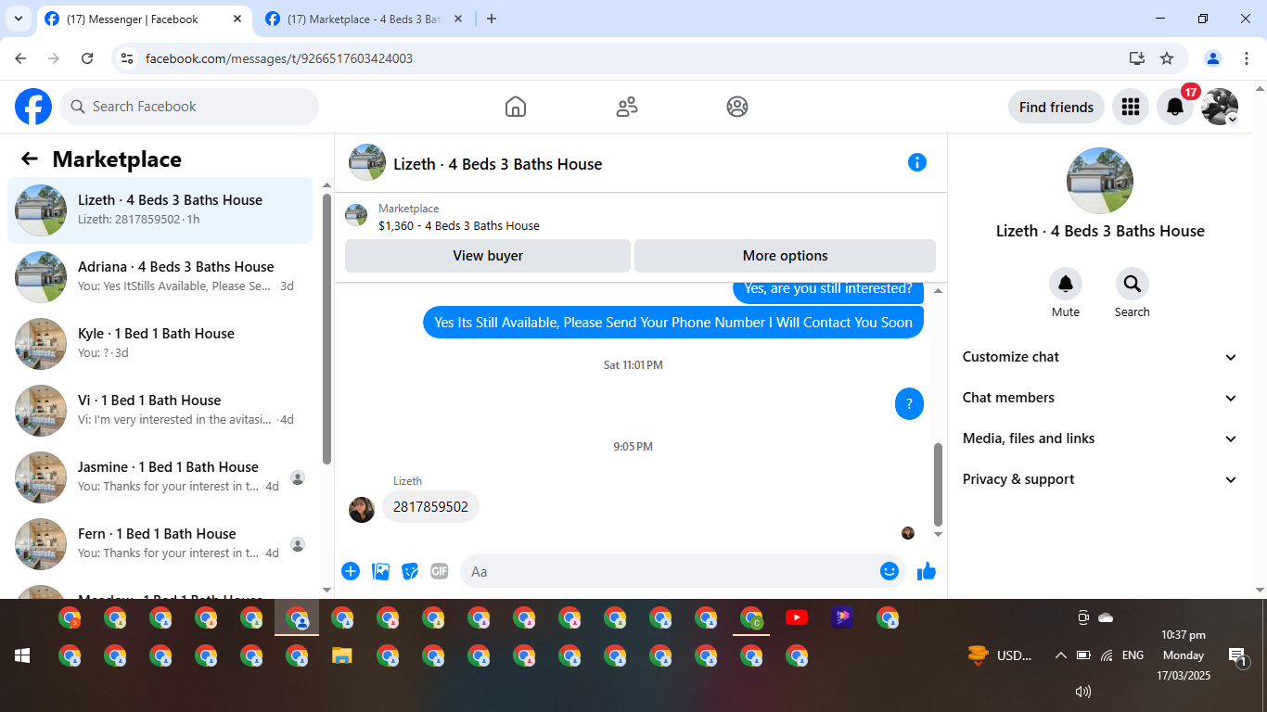This screenshot has width=1267, height=712.
Task: Send a thumbs-up like
Action: click(x=927, y=571)
